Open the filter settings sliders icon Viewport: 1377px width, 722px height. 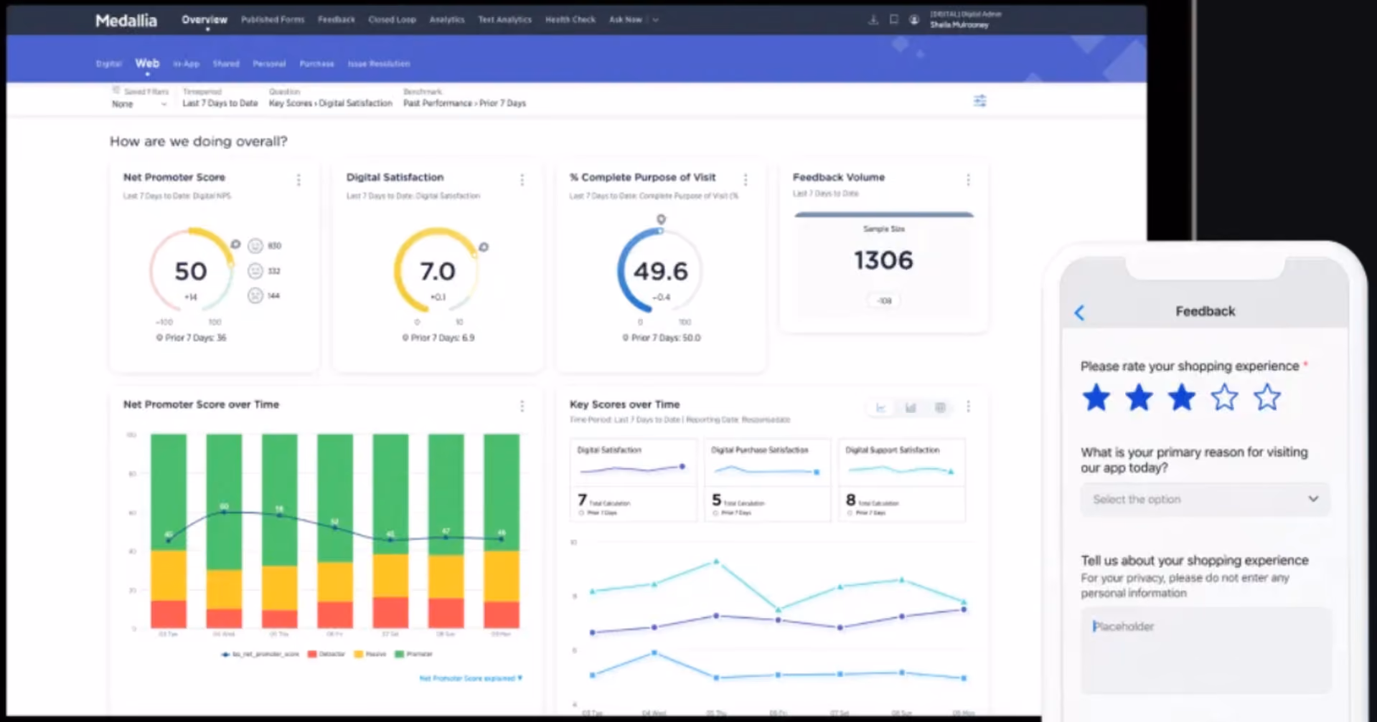(x=979, y=100)
